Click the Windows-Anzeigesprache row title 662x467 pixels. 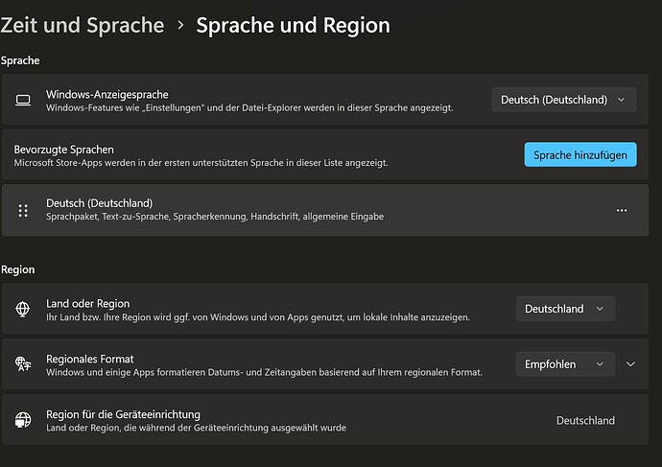coord(107,94)
